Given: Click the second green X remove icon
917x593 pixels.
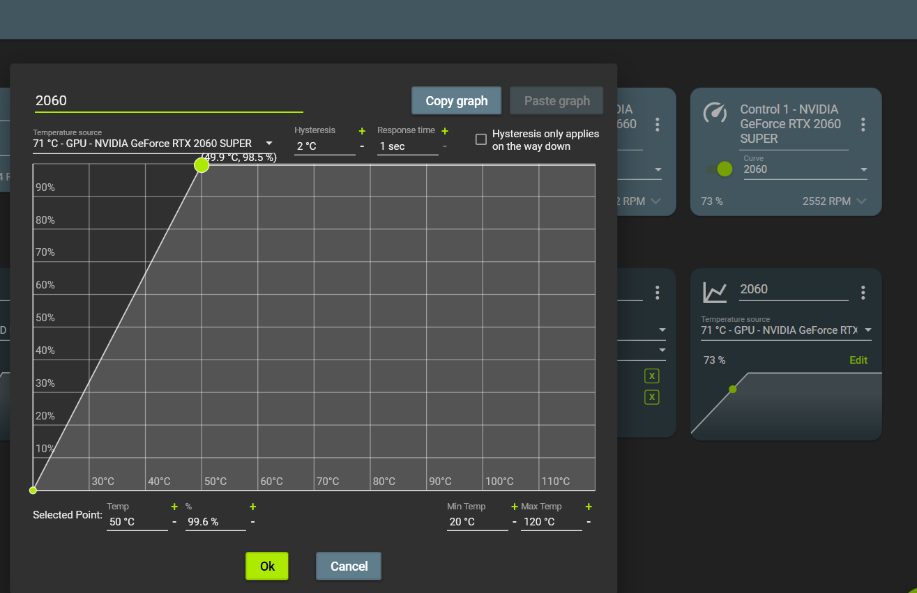Looking at the screenshot, I should (651, 397).
